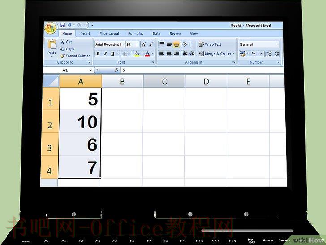
Task: Open the Merge & Center dropdown arrow
Action: pos(233,54)
